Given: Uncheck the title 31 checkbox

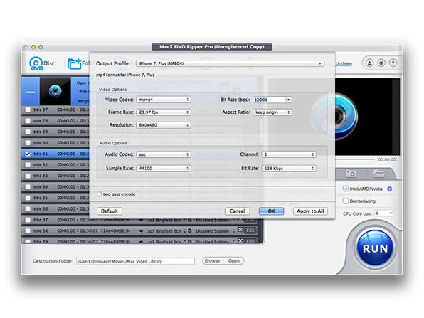Looking at the screenshot, I should click(28, 154).
